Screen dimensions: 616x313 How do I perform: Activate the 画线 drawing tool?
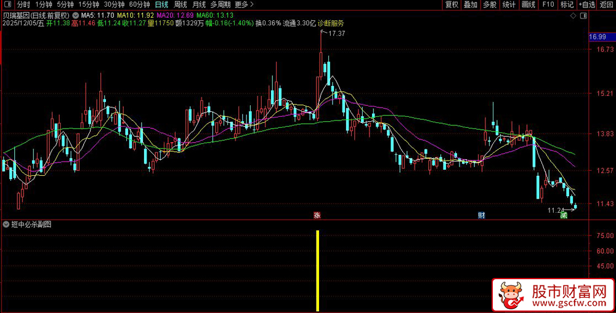(529, 5)
